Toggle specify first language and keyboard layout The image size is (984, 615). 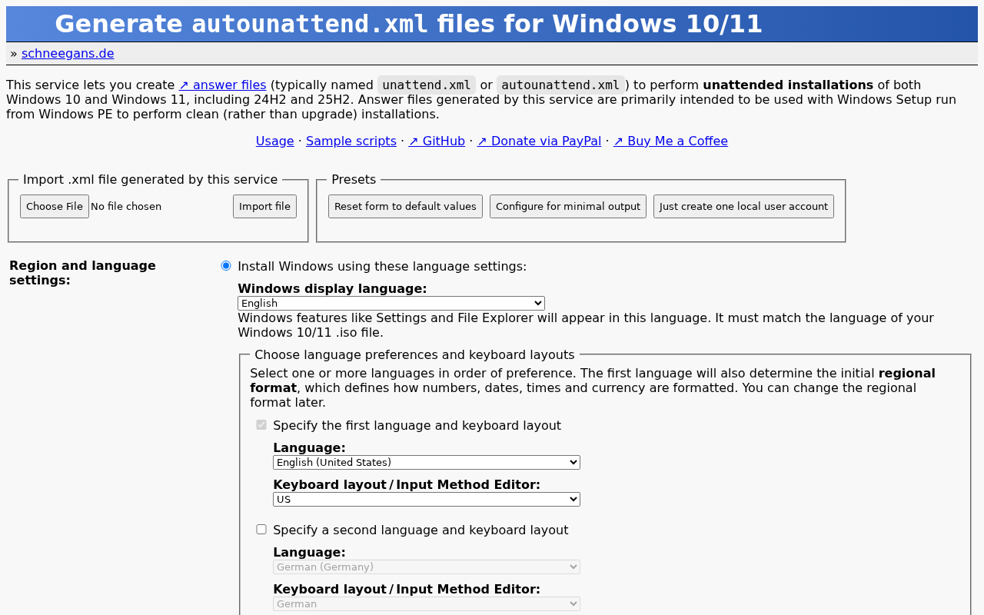tap(261, 424)
